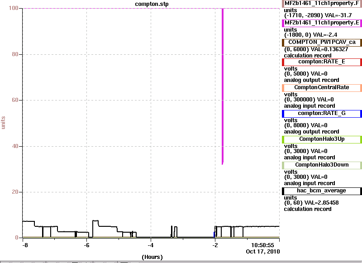Click the timestamp 10:50:55

tap(262, 245)
